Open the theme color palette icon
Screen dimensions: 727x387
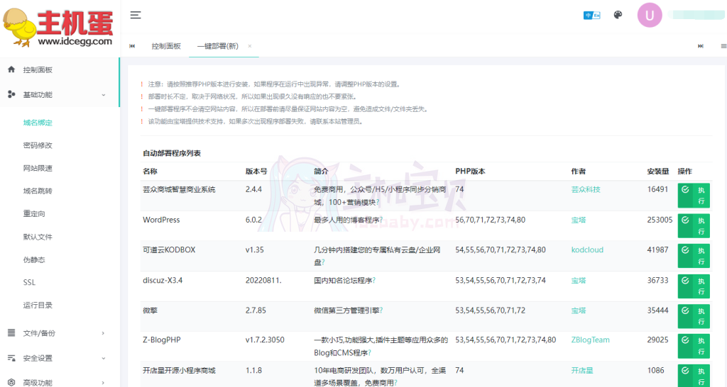pos(618,15)
